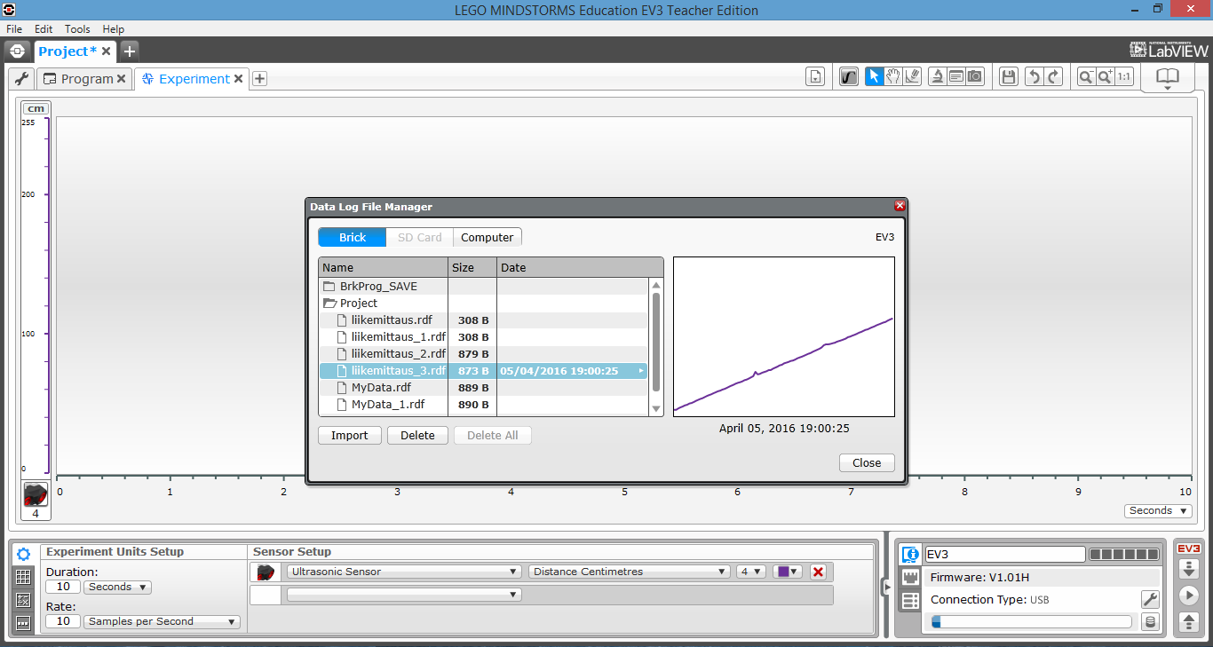The image size is (1213, 647).
Task: Open the graph programming tab icon
Action: tap(24, 623)
